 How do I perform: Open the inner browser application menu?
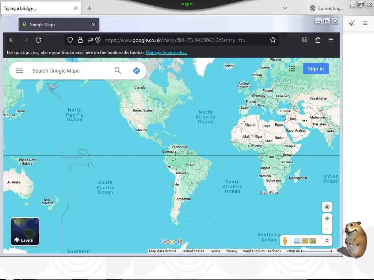(331, 40)
